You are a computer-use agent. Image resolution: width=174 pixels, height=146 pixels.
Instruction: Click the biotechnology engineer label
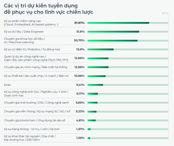[x=36, y=94]
